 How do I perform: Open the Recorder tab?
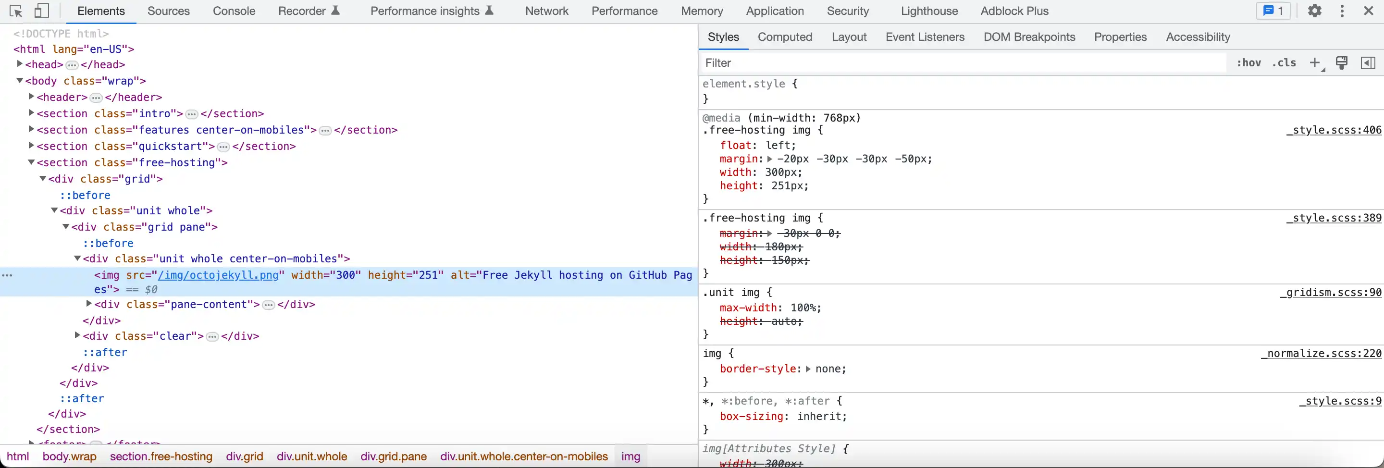tap(309, 11)
